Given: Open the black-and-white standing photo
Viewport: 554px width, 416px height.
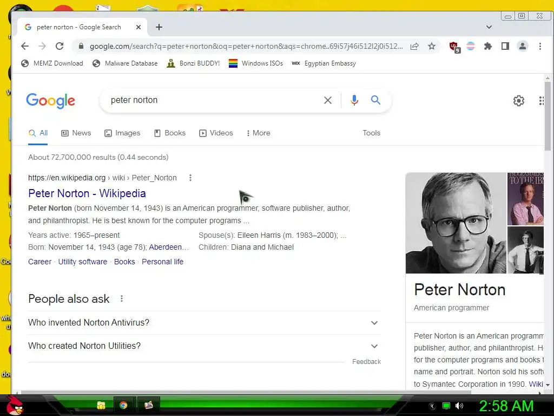Looking at the screenshot, I should pos(525,250).
